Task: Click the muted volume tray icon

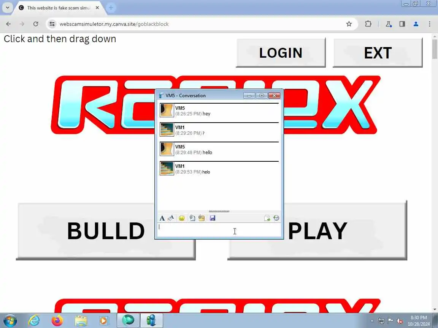Action: click(x=400, y=321)
